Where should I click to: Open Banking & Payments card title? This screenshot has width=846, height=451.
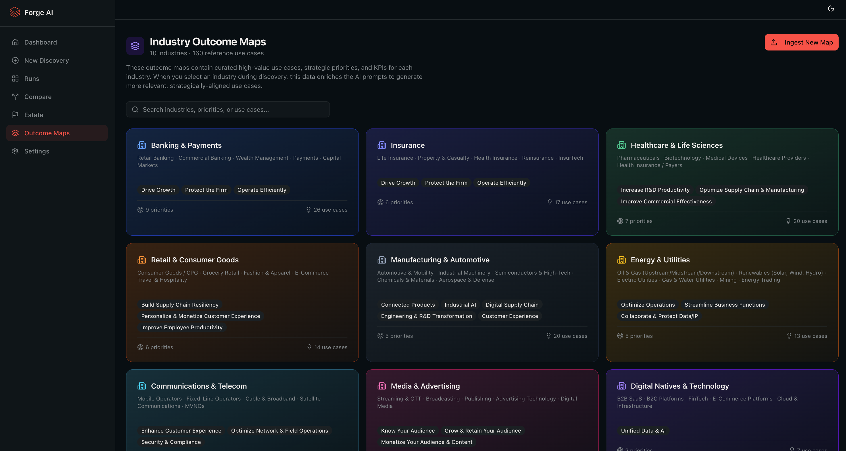pos(186,145)
